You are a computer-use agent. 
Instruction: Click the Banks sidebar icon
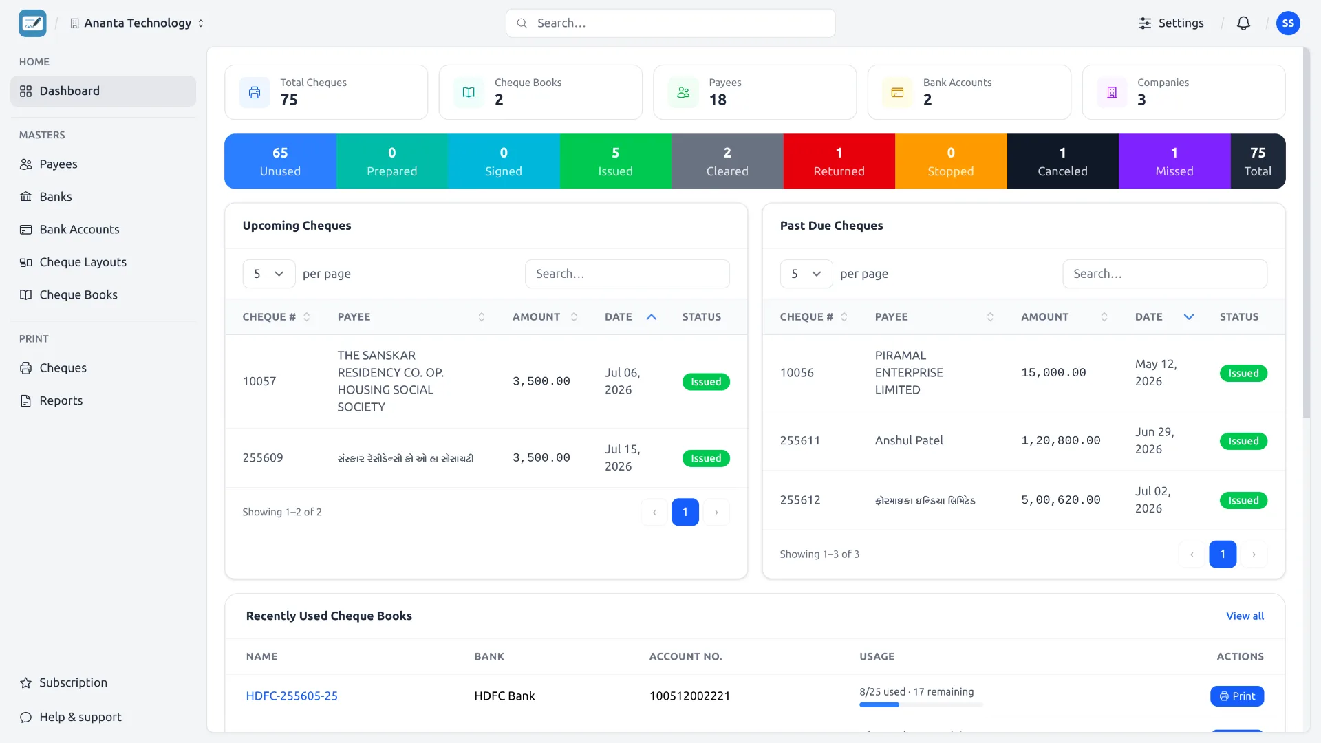[x=26, y=197]
